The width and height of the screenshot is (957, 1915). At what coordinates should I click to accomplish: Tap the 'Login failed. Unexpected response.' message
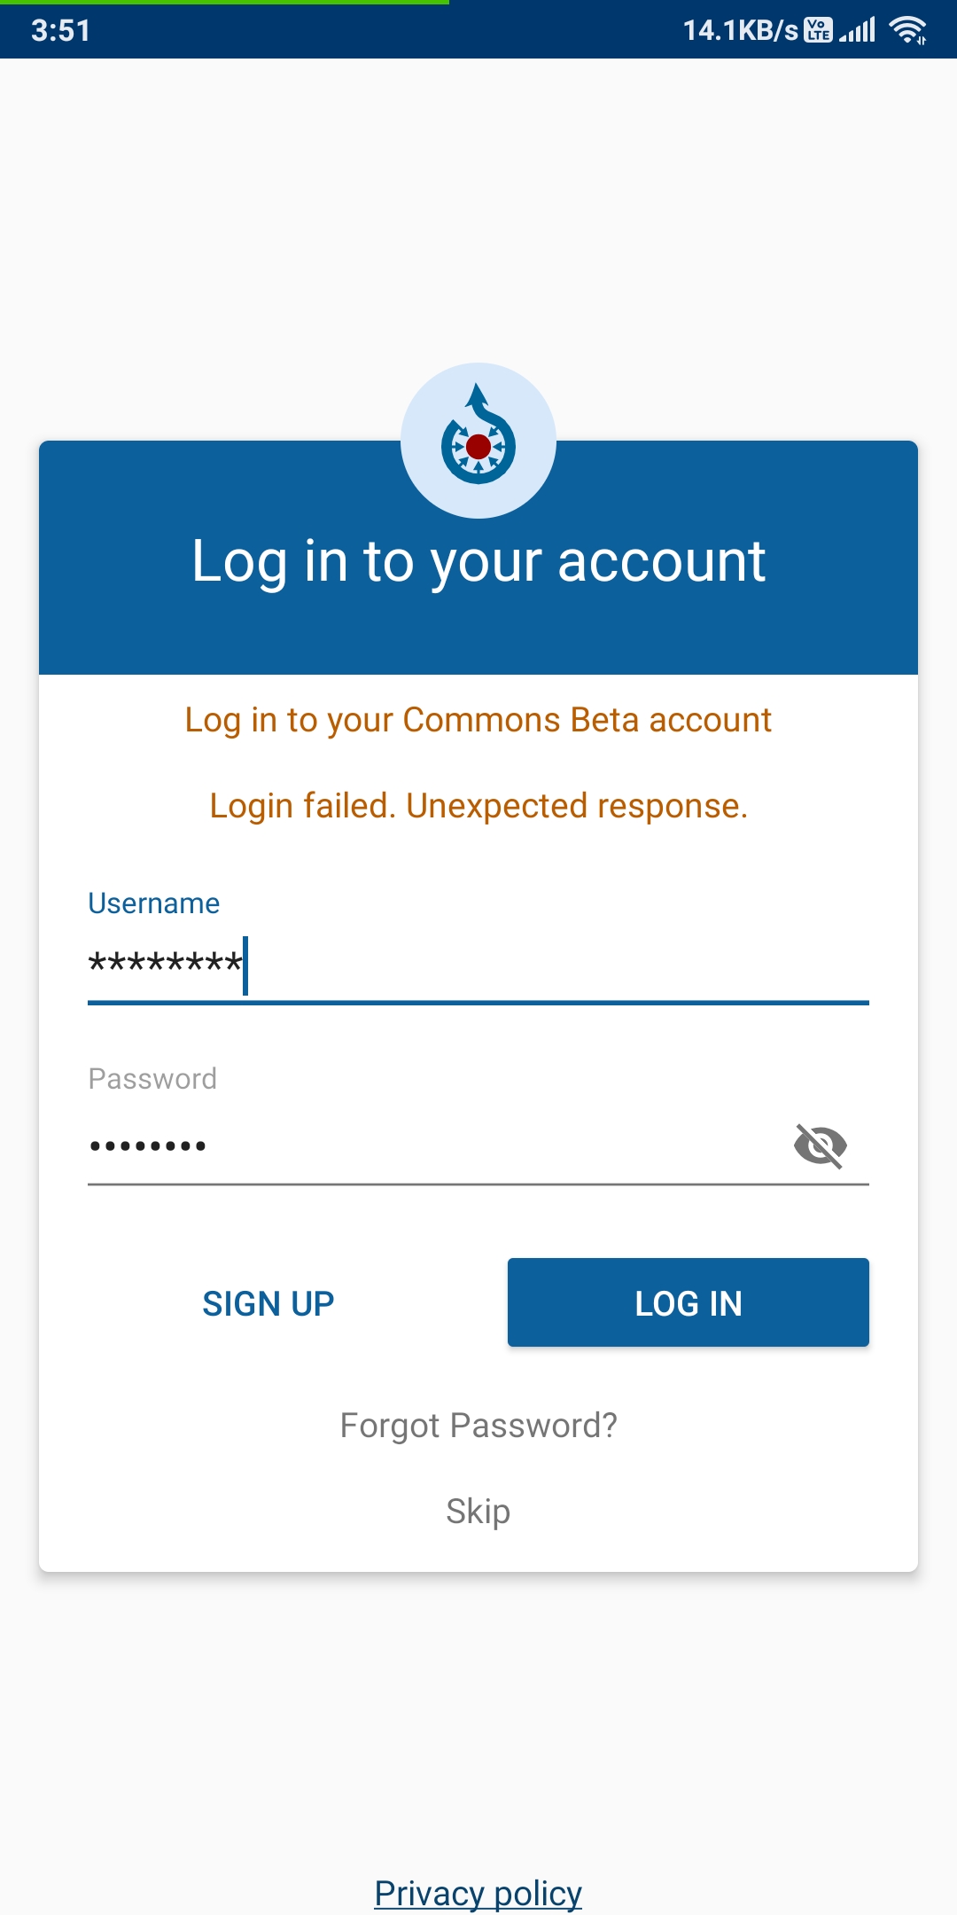pyautogui.click(x=478, y=808)
